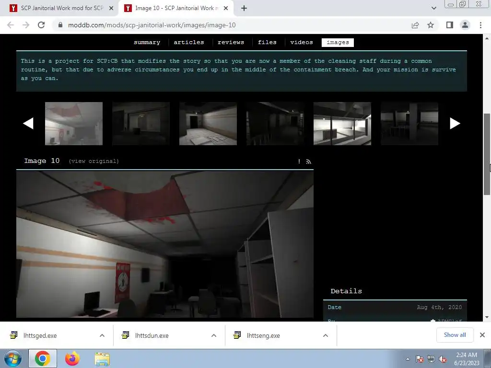Expand options for lhttsdun.exe
This screenshot has width=491, height=368.
214,335
